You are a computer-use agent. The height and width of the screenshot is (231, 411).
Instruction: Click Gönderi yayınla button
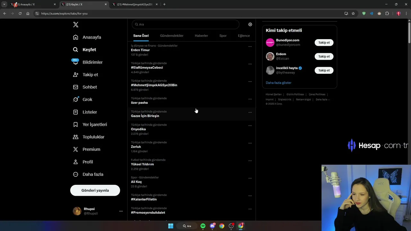pyautogui.click(x=95, y=190)
